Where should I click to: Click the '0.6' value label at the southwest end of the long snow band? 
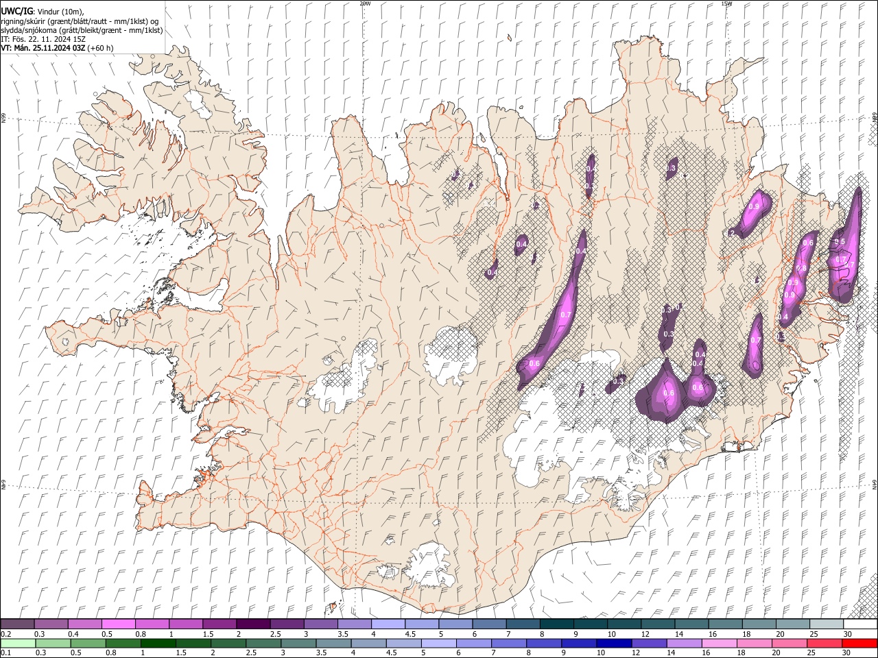pos(534,363)
